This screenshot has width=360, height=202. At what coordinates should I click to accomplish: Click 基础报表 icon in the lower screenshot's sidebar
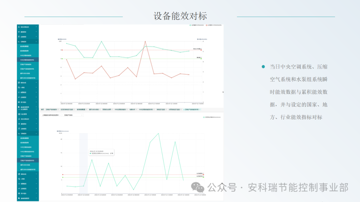coord(19,124)
